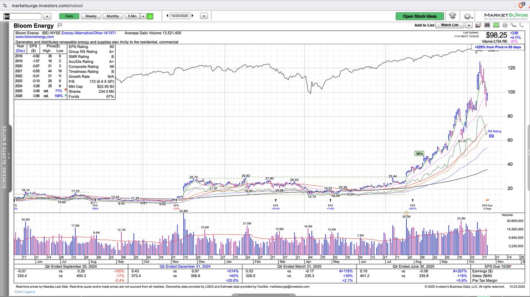Open the settings gear icon

(x=467, y=16)
